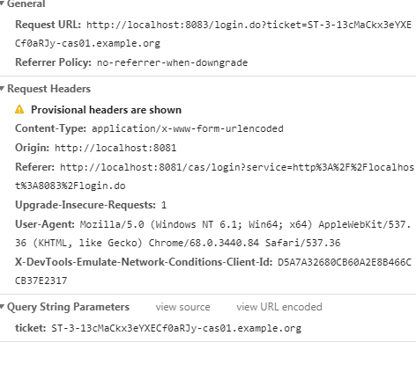Click the Referer header URL value
Image resolution: width=416 pixels, height=372 pixels.
click(214, 177)
